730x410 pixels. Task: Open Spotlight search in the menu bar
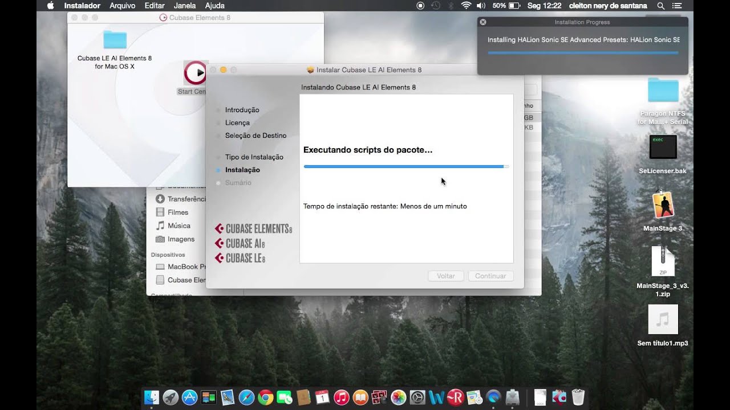click(661, 6)
